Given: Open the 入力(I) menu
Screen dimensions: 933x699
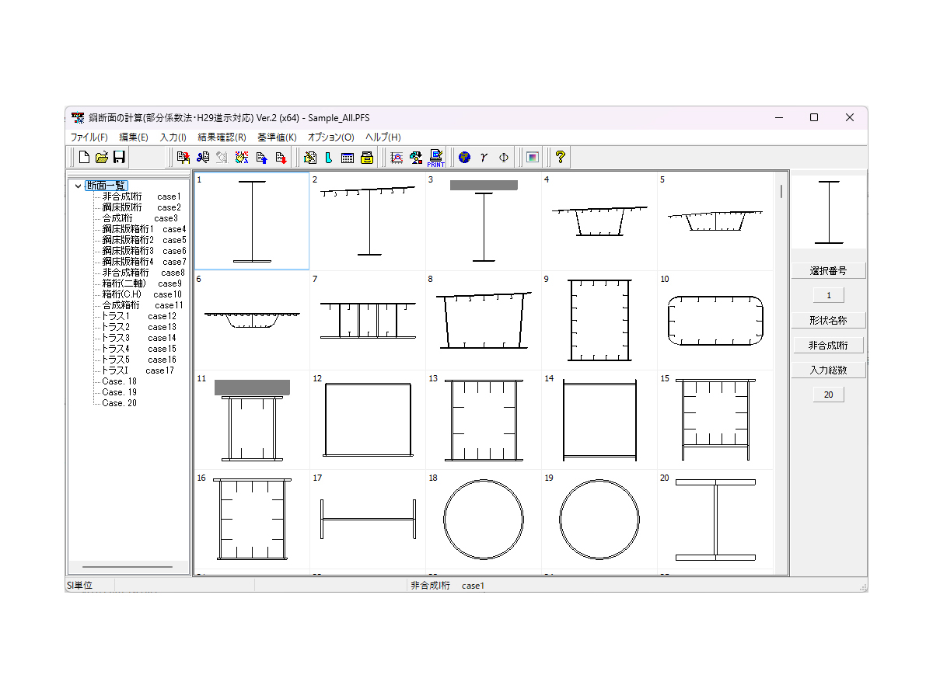Looking at the screenshot, I should 173,137.
